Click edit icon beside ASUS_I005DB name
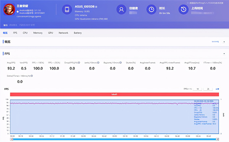Image resolution: width=229 pixels, height=142 pixels. click(x=96, y=7)
